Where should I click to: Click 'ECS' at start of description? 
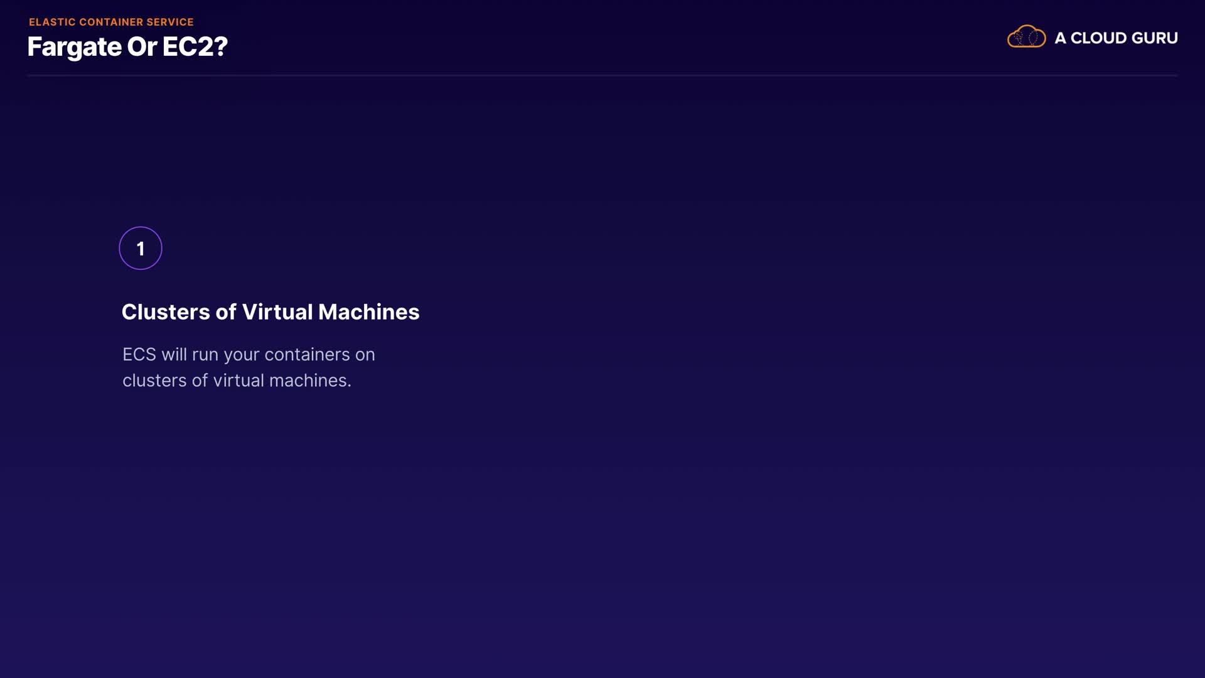[x=139, y=355]
